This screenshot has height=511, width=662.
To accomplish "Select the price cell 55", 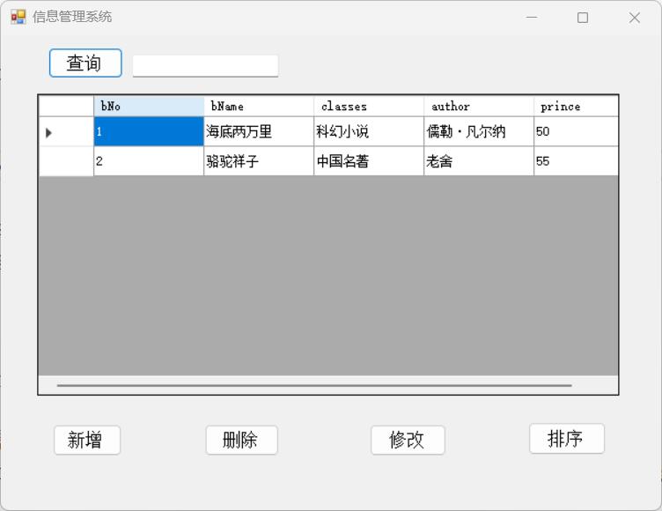I will [x=576, y=161].
